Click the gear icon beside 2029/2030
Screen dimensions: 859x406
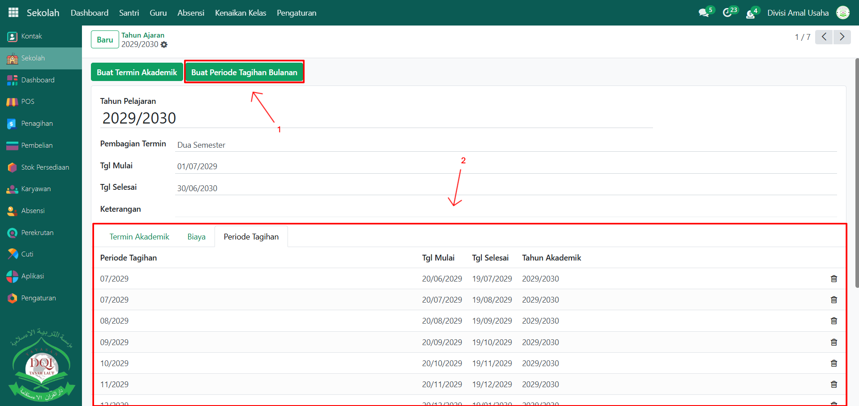164,45
